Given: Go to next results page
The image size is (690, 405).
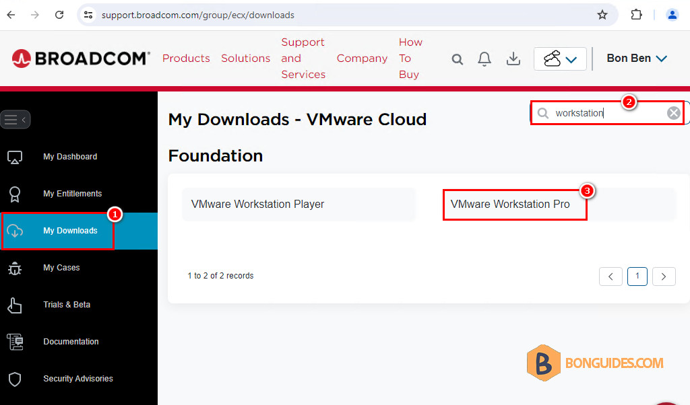Looking at the screenshot, I should (x=664, y=277).
